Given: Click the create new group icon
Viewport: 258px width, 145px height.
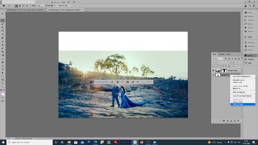Looking at the screenshot, I should (x=231, y=121).
